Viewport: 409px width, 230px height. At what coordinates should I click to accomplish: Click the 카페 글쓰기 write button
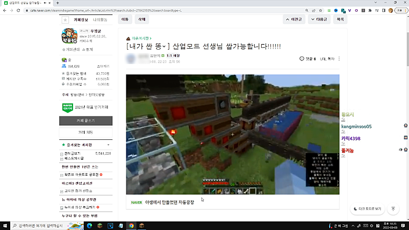pos(86,121)
